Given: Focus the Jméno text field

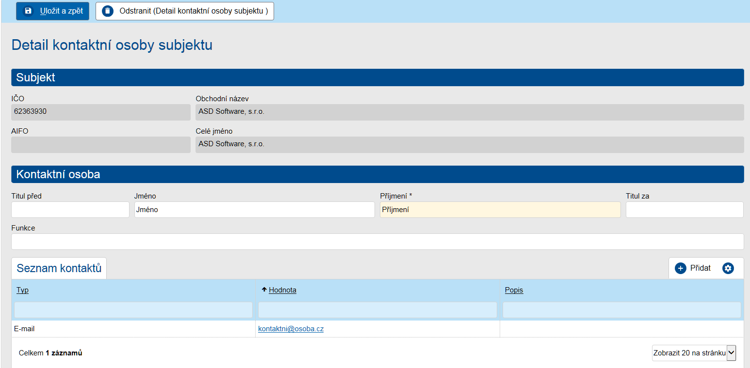Looking at the screenshot, I should tap(254, 210).
